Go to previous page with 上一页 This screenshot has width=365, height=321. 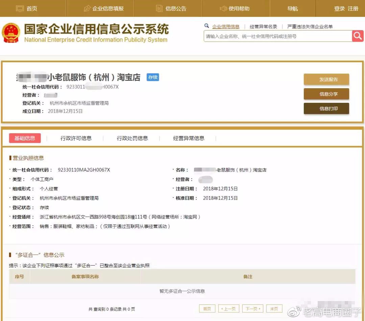click(229, 308)
